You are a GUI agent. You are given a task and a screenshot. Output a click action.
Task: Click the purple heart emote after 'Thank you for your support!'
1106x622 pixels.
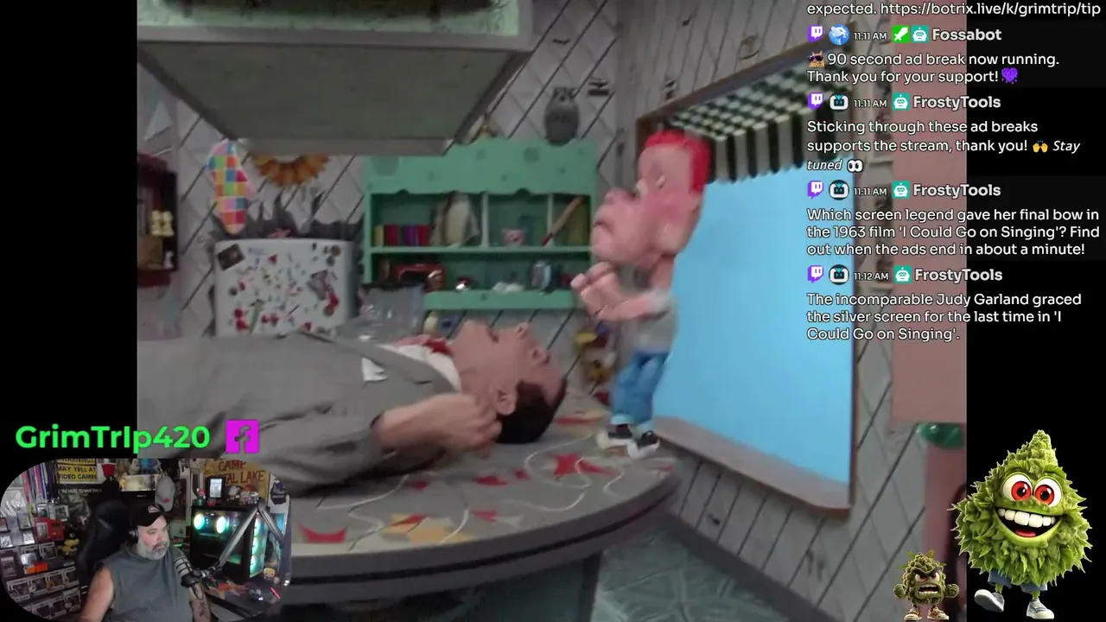point(1010,76)
